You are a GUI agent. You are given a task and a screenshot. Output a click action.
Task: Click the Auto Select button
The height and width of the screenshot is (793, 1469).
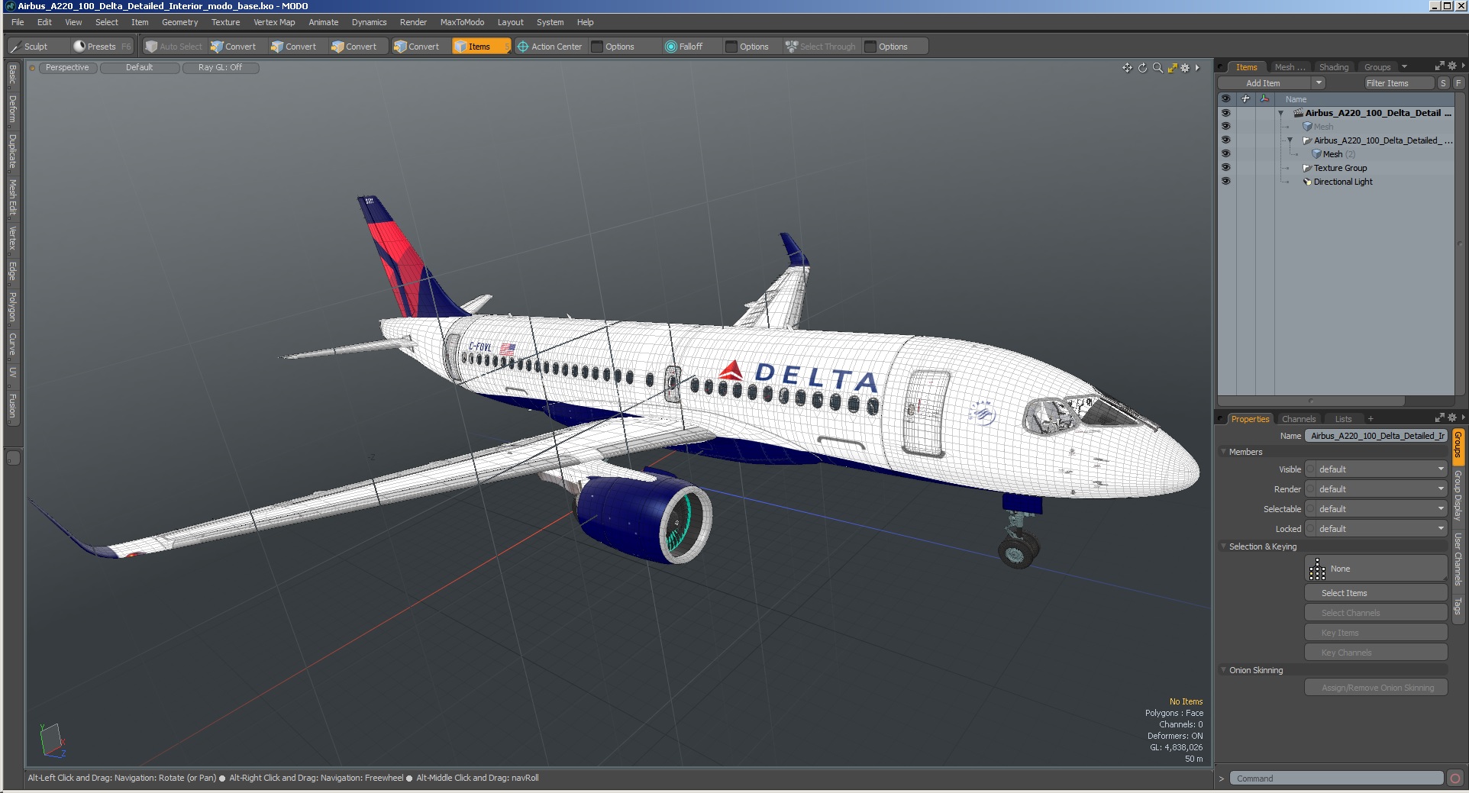[x=174, y=47]
